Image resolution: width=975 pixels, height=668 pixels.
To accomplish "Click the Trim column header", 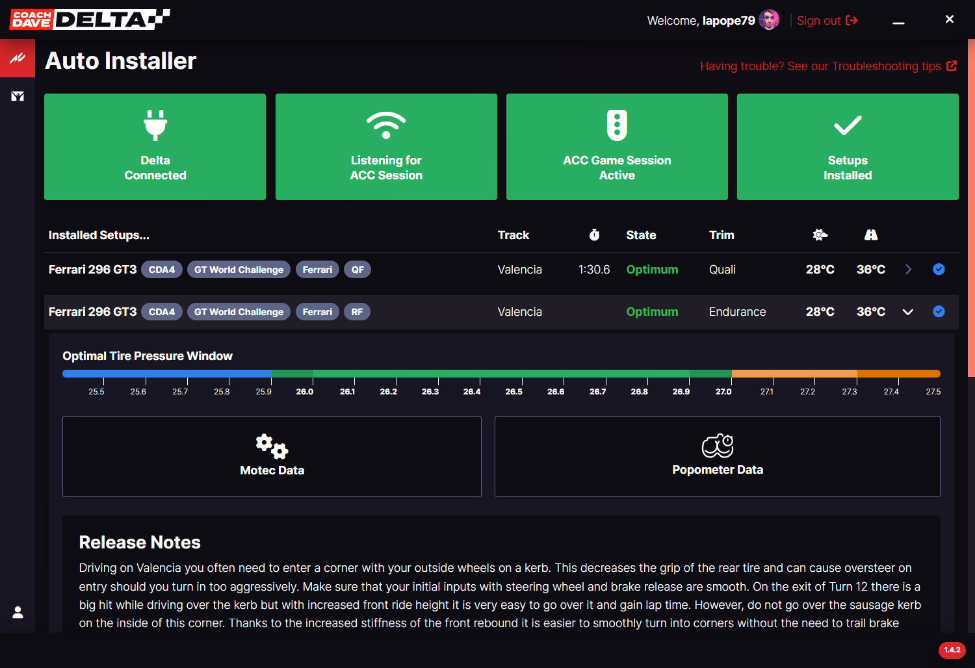I will [721, 235].
